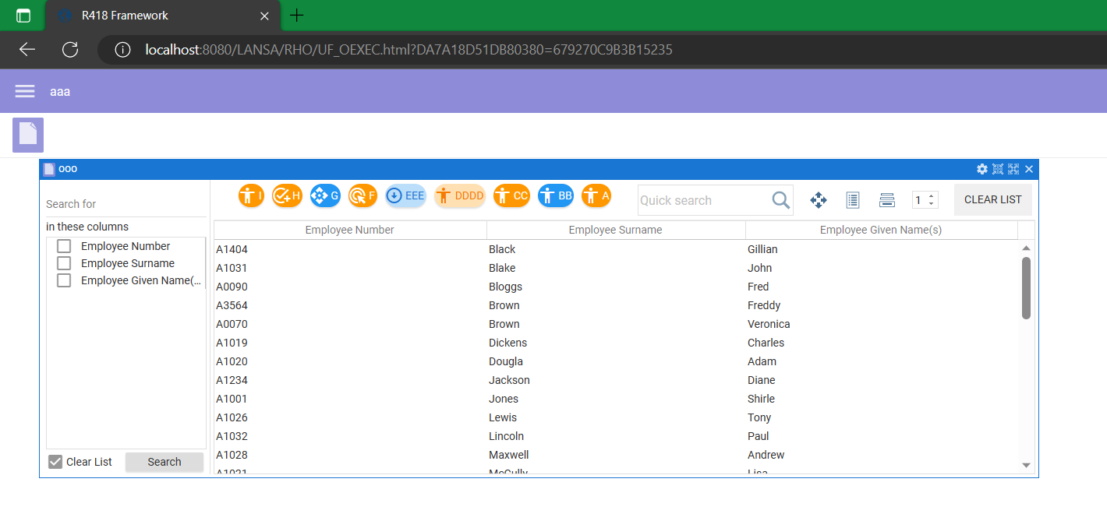Select the surname Bloggs
Image resolution: width=1107 pixels, height=528 pixels.
(505, 287)
